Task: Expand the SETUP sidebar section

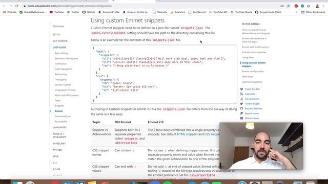Action: 56,34
